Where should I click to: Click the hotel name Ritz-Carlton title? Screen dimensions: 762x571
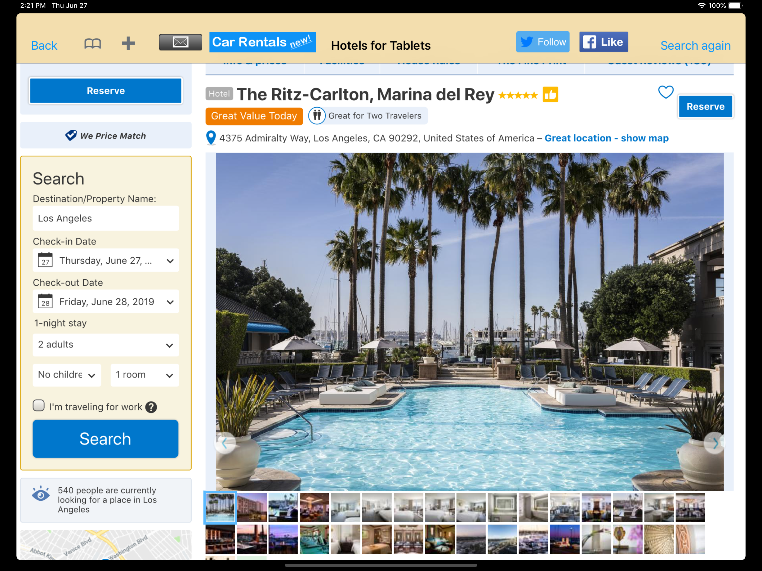pyautogui.click(x=365, y=94)
